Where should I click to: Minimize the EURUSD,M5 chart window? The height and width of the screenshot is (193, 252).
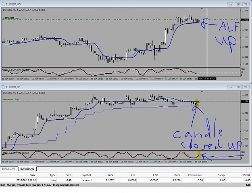(231, 4)
